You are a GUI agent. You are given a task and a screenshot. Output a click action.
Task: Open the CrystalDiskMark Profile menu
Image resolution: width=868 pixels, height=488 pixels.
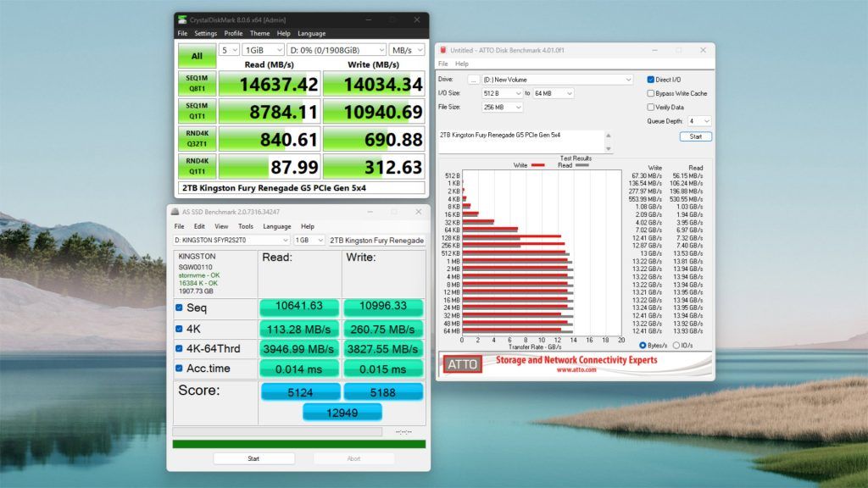pos(233,33)
